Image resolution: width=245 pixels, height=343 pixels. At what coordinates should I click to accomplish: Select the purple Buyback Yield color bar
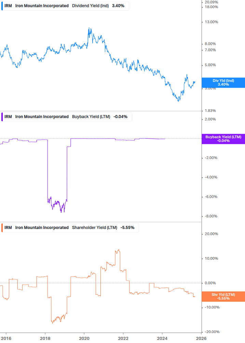click(x=2, y=117)
